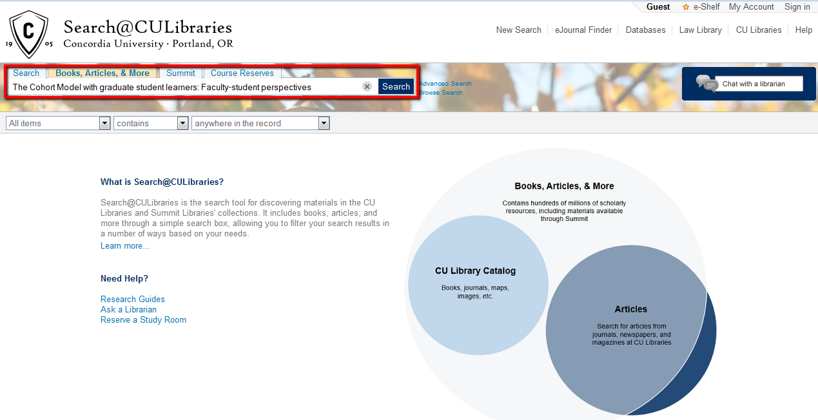Viewport: 818px width, 420px height.
Task: Click the Sign in link
Action: point(797,7)
